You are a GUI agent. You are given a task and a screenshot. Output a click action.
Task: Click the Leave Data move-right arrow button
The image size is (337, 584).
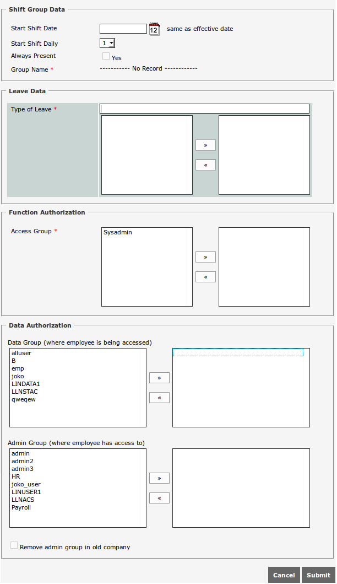(x=205, y=145)
